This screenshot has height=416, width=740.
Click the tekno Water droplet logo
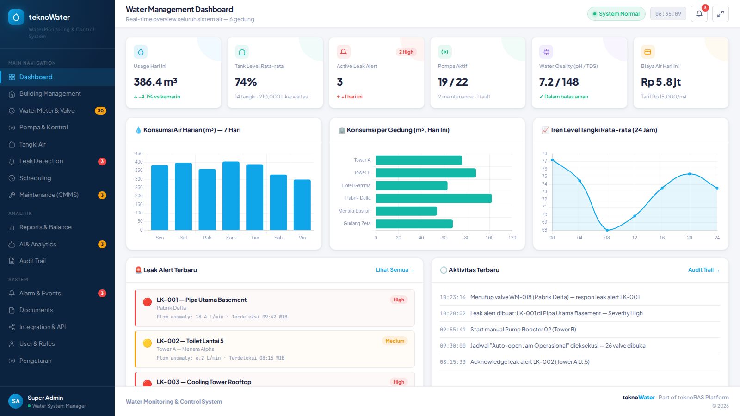[x=16, y=17]
